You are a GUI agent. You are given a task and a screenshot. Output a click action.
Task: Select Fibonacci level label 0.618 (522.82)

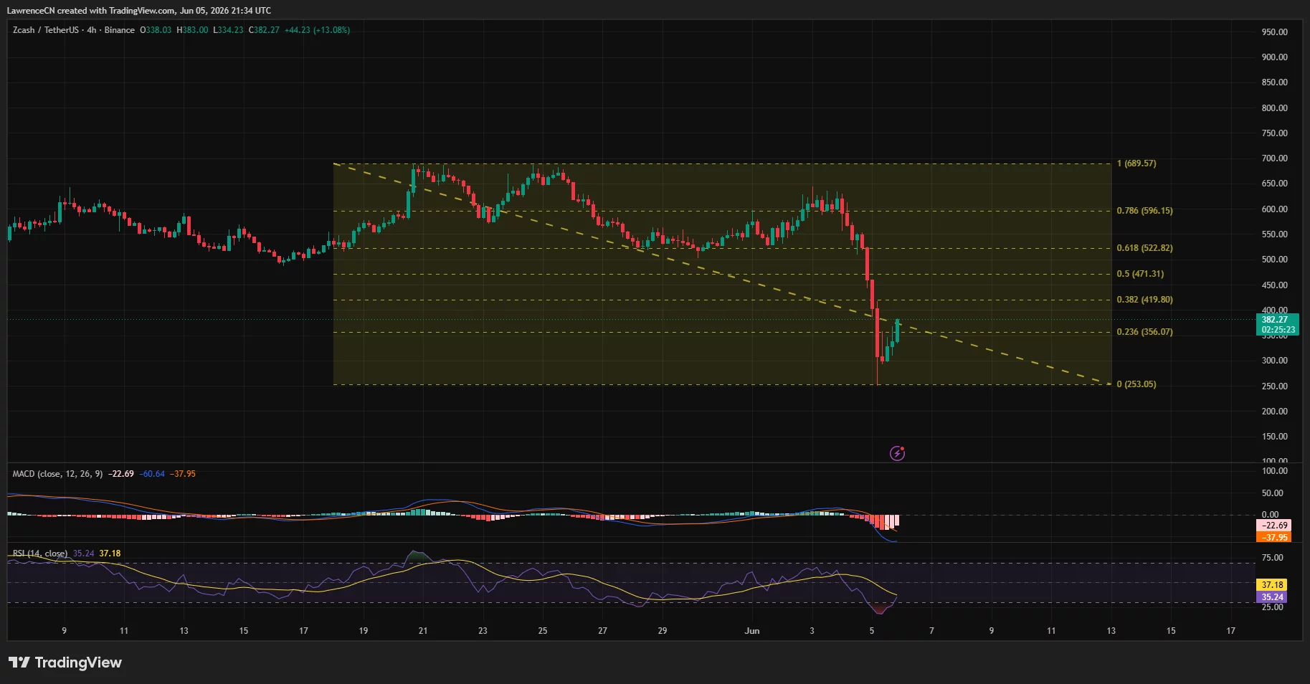pos(1144,248)
